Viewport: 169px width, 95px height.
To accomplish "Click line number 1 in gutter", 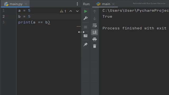I will pos(3,11).
